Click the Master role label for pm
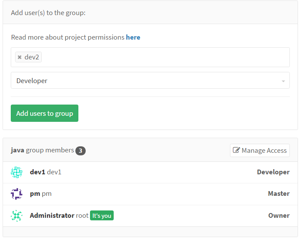 click(279, 194)
